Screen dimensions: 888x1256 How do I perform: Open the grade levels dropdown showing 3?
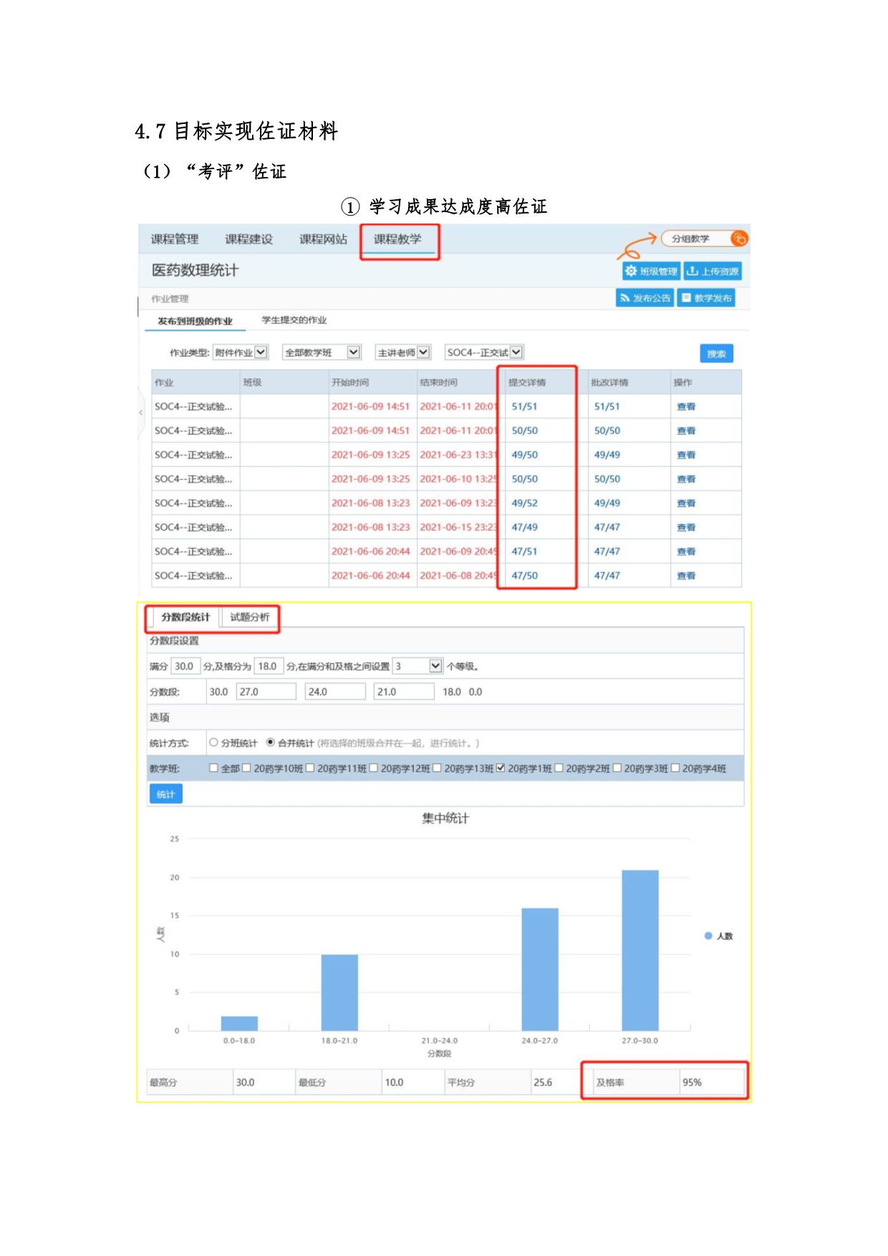(418, 666)
